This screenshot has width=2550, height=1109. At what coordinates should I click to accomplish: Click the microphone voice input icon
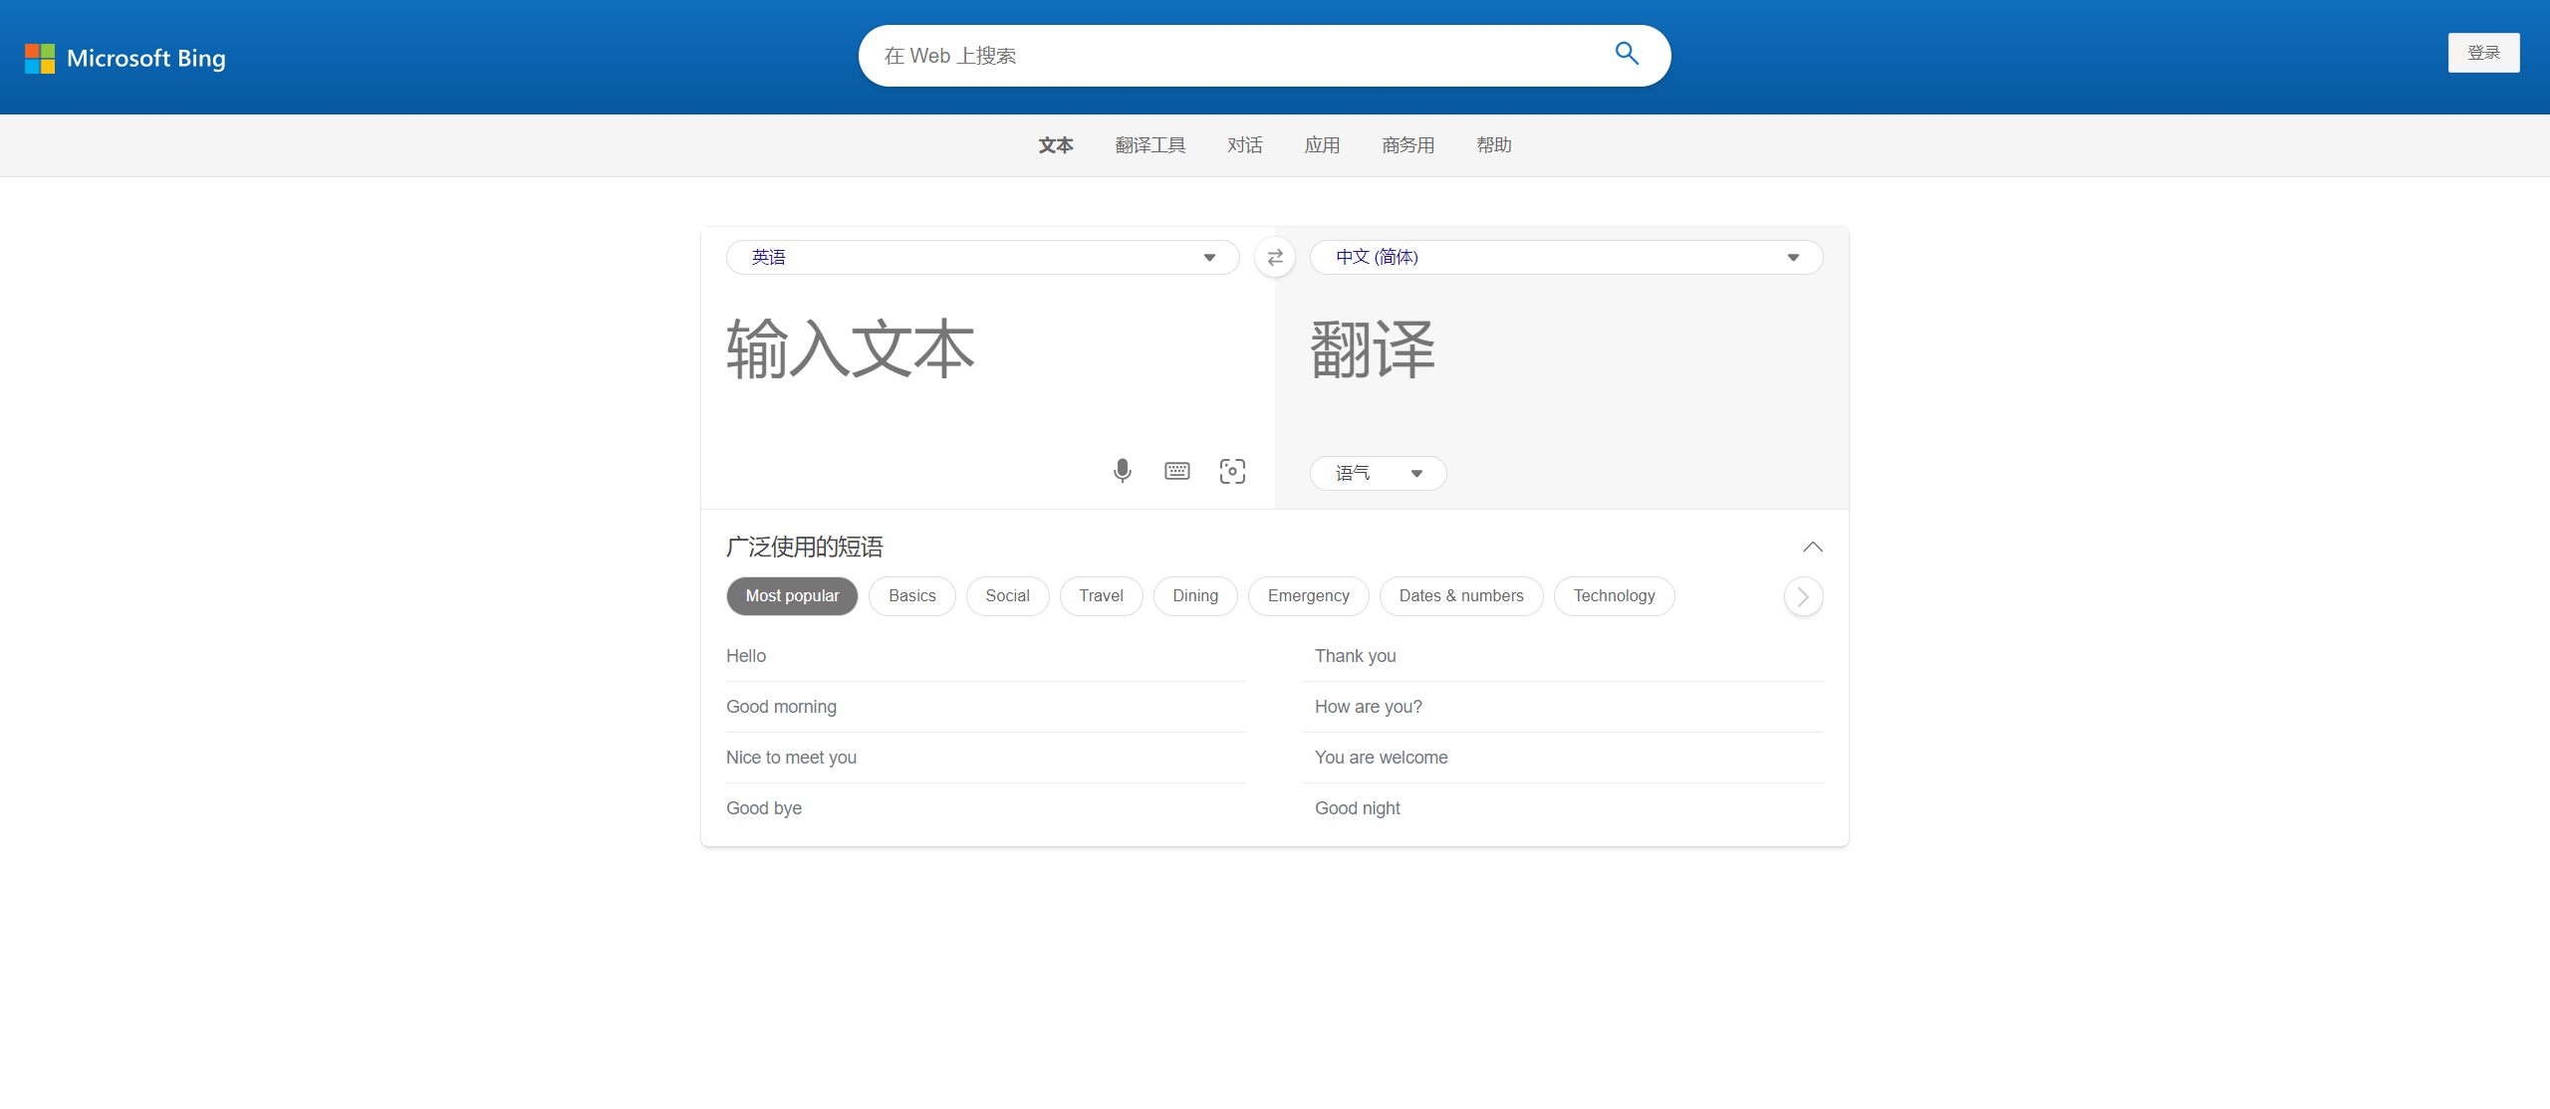coord(1122,471)
